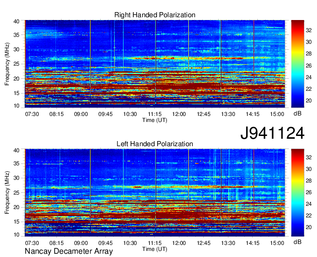
Task: Pick 10:30 time tick on Left Handed plot
Action: (x=130, y=243)
